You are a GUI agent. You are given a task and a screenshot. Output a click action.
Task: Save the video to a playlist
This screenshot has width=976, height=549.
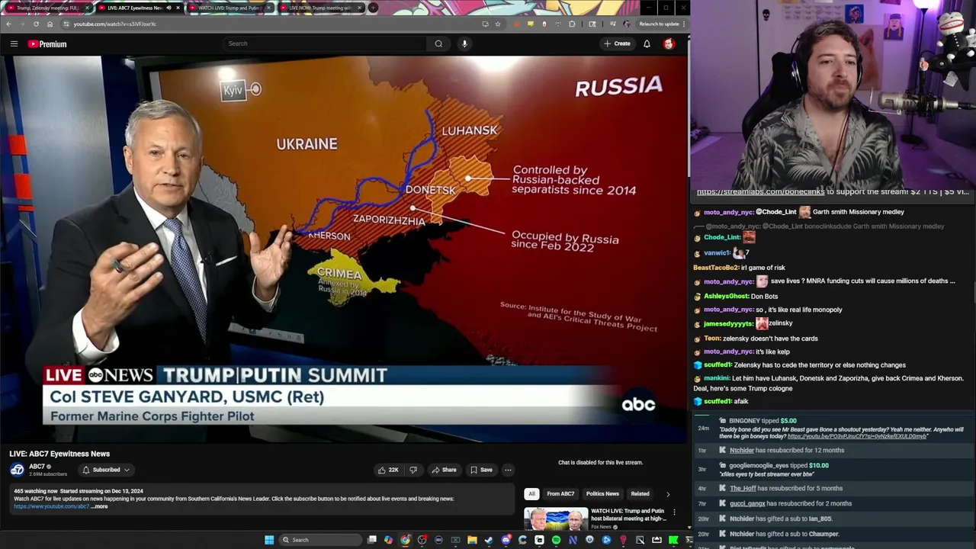[x=481, y=470]
